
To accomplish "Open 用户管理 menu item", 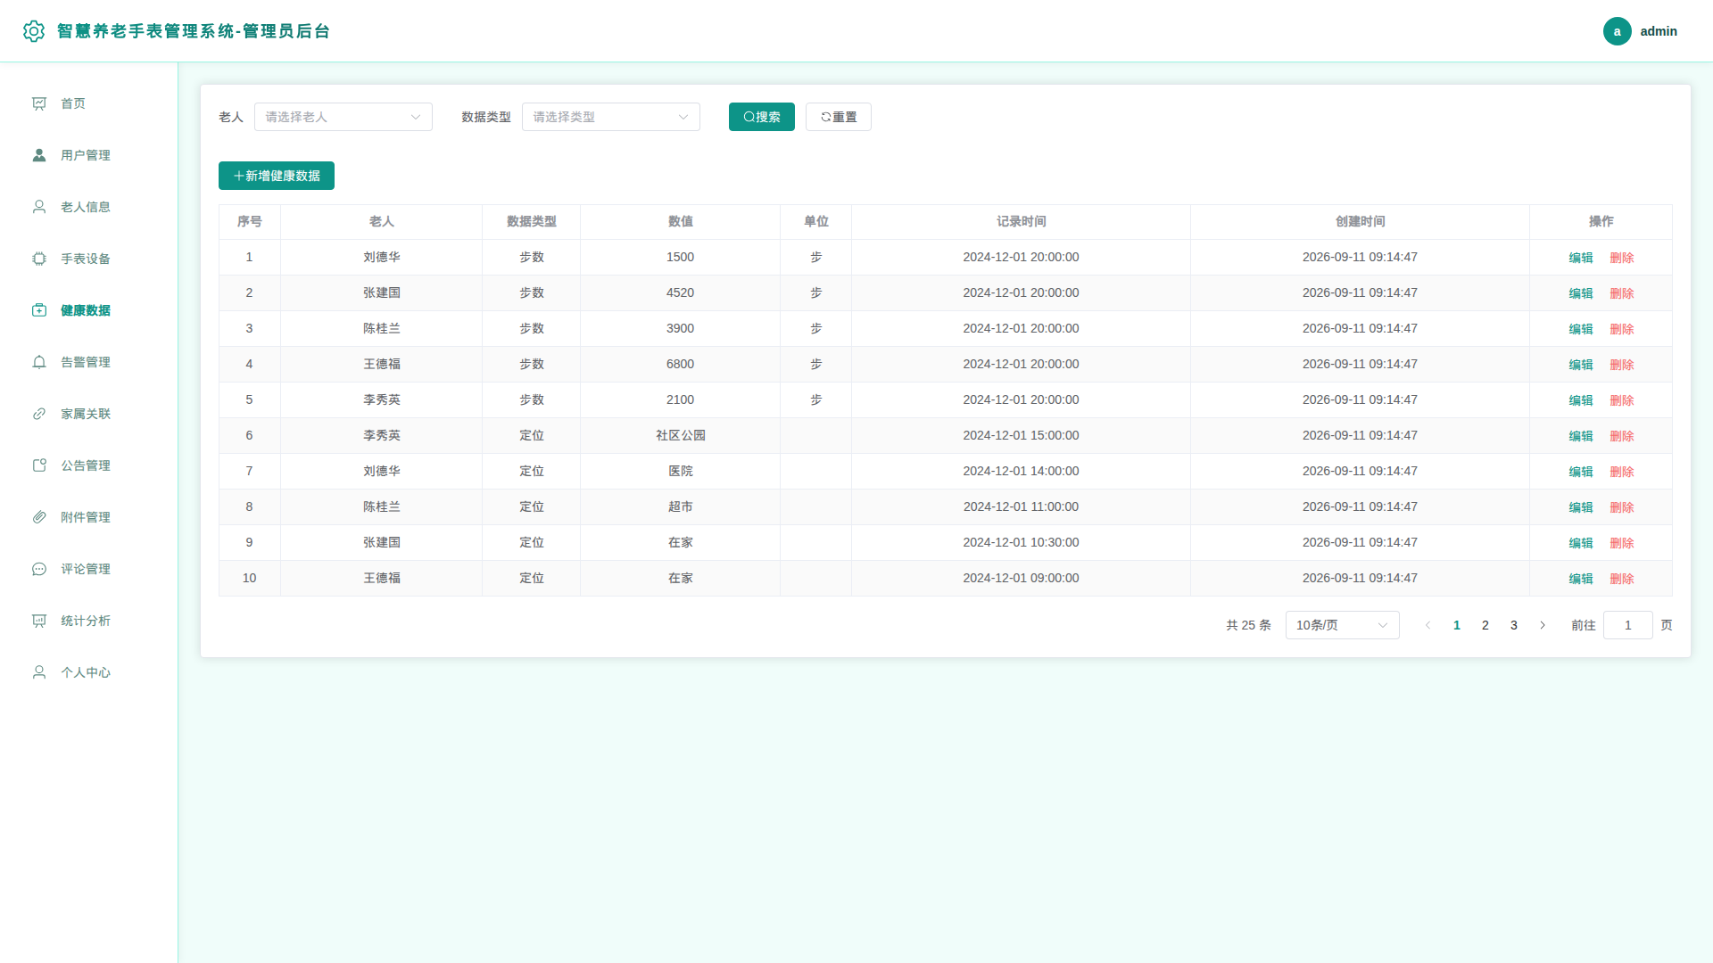I will point(88,155).
